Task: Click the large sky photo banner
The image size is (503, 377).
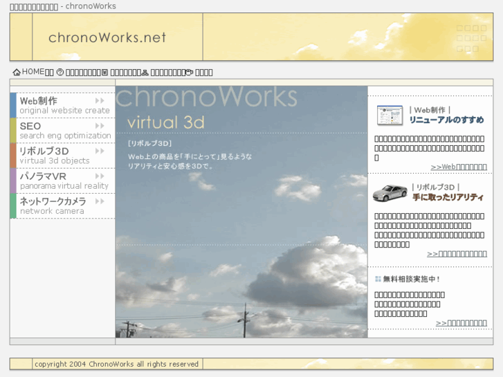Action: (241, 212)
